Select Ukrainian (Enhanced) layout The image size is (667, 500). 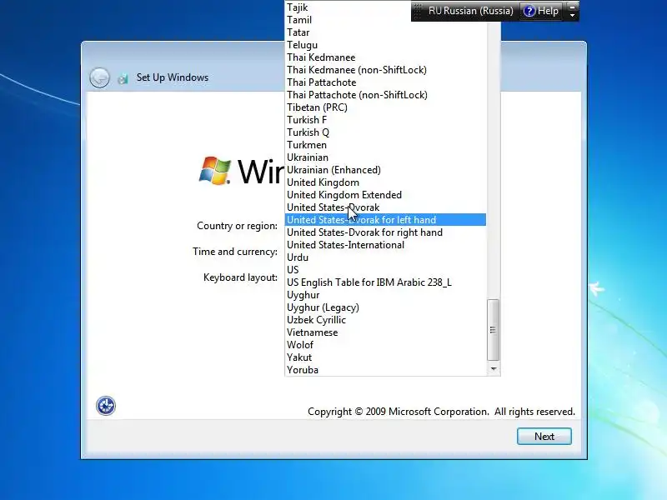(x=385, y=170)
